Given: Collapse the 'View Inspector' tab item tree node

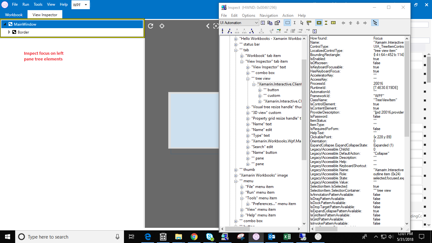Looking at the screenshot, I should click(241, 61).
